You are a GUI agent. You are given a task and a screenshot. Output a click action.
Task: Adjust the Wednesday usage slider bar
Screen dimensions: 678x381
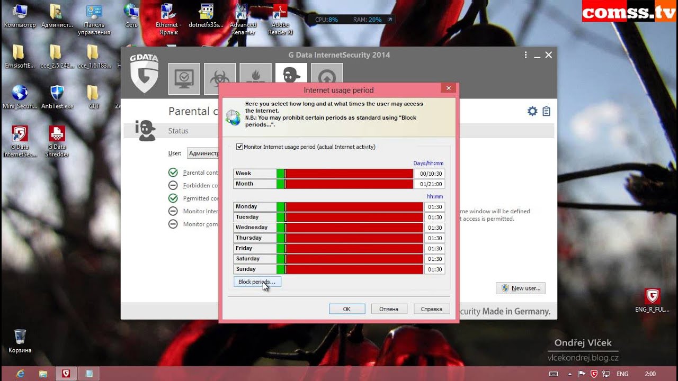[350, 228]
